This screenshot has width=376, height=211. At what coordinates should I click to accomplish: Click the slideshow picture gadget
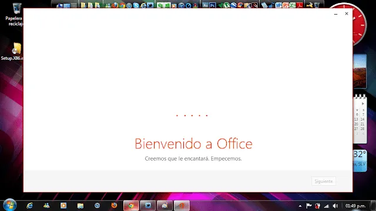(360, 72)
